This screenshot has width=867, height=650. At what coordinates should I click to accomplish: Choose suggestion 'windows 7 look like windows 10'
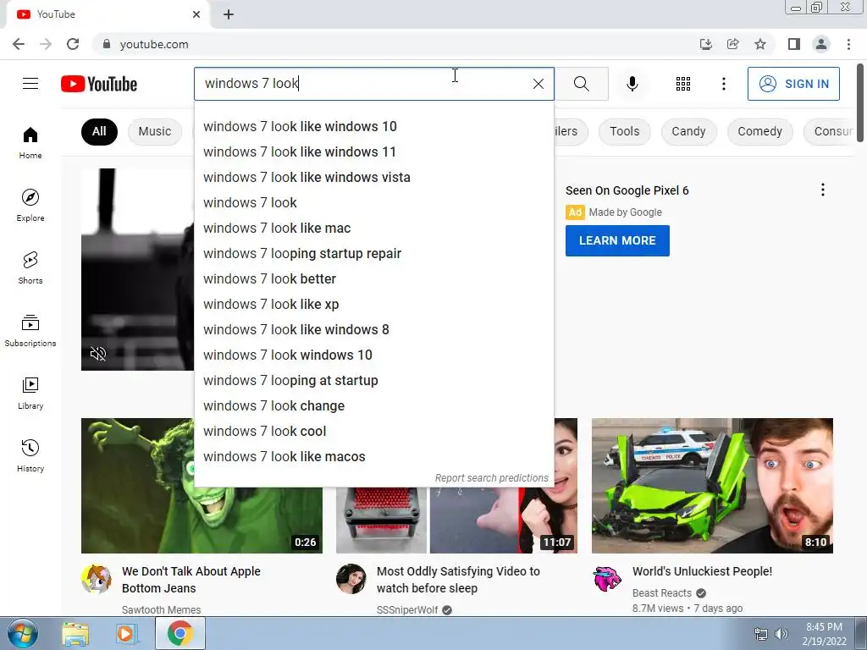[374, 127]
